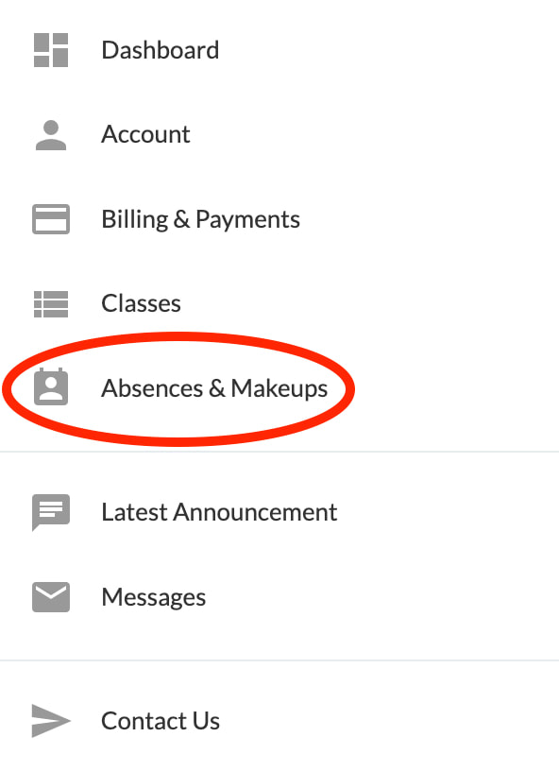Choose the Contact Us link
This screenshot has height=771, width=559.
[161, 721]
